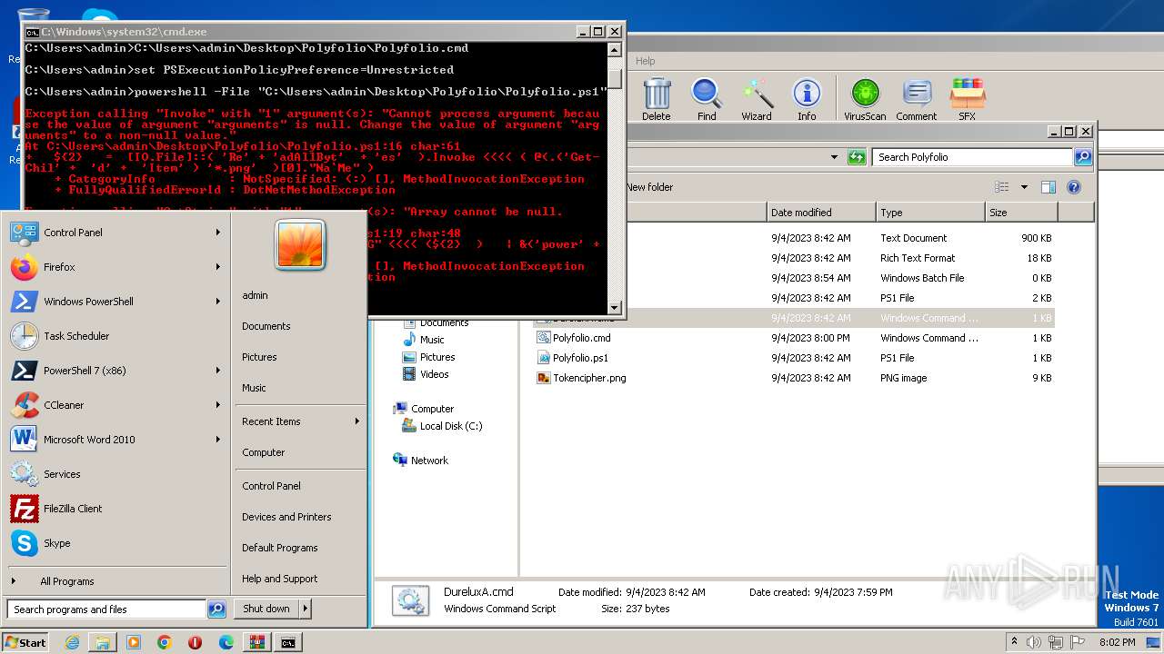Click the cmd.exe window scroll down arrow

tap(615, 307)
